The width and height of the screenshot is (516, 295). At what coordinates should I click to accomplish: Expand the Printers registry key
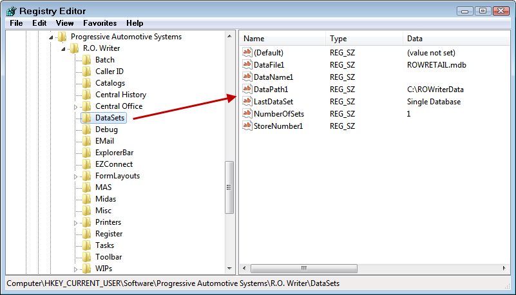tap(75, 222)
